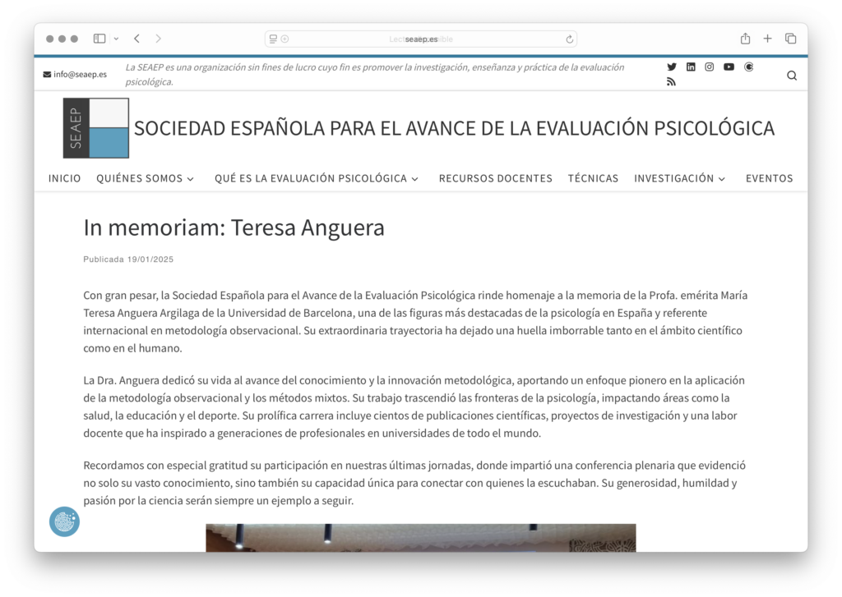The height and width of the screenshot is (597, 842).
Task: Expand the Quiénes Somos submenu
Action: pos(145,178)
